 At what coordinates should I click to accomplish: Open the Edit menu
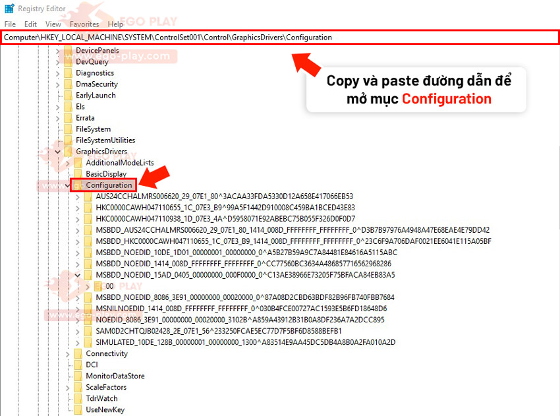30,24
